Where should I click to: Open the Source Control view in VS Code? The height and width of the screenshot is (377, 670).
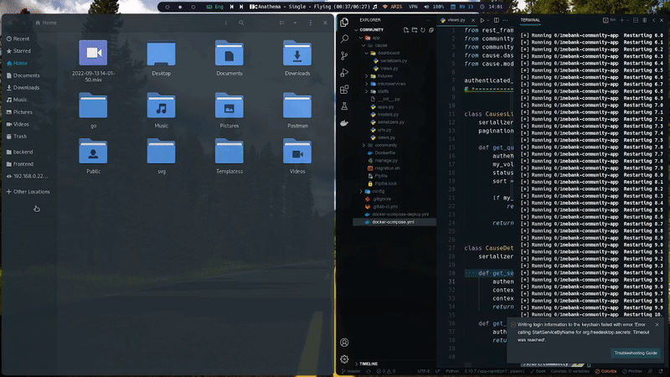(x=344, y=55)
